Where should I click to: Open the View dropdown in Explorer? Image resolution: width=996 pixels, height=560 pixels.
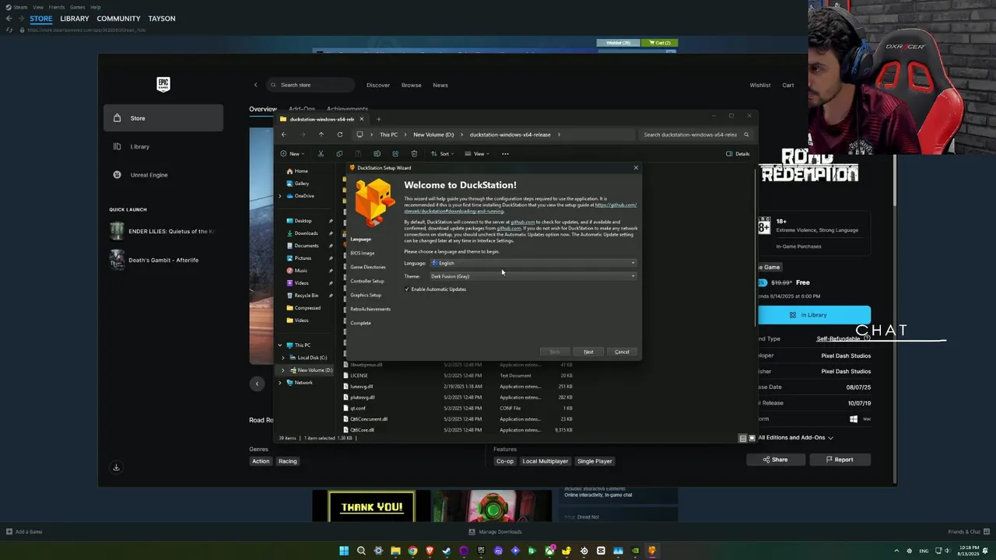(476, 153)
